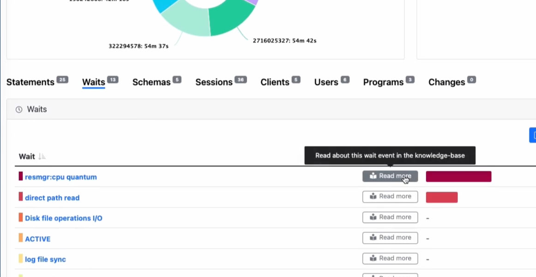Go to the Clients tab

275,82
